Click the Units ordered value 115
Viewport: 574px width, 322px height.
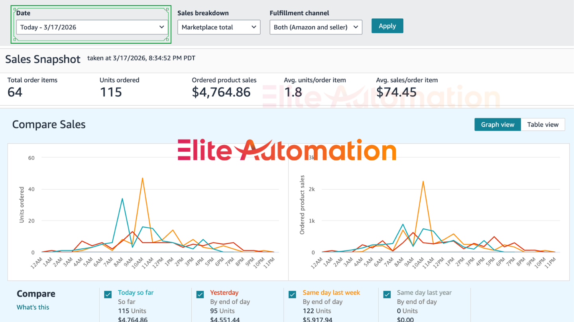(110, 92)
